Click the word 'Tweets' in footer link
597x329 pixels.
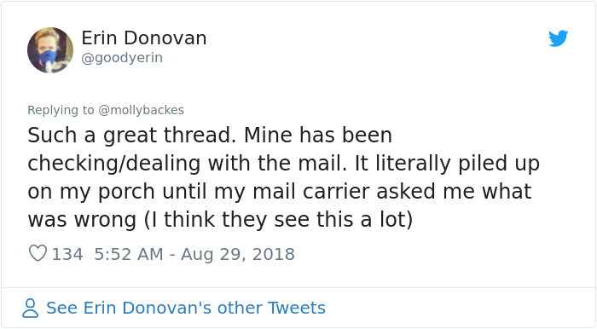pos(297,308)
